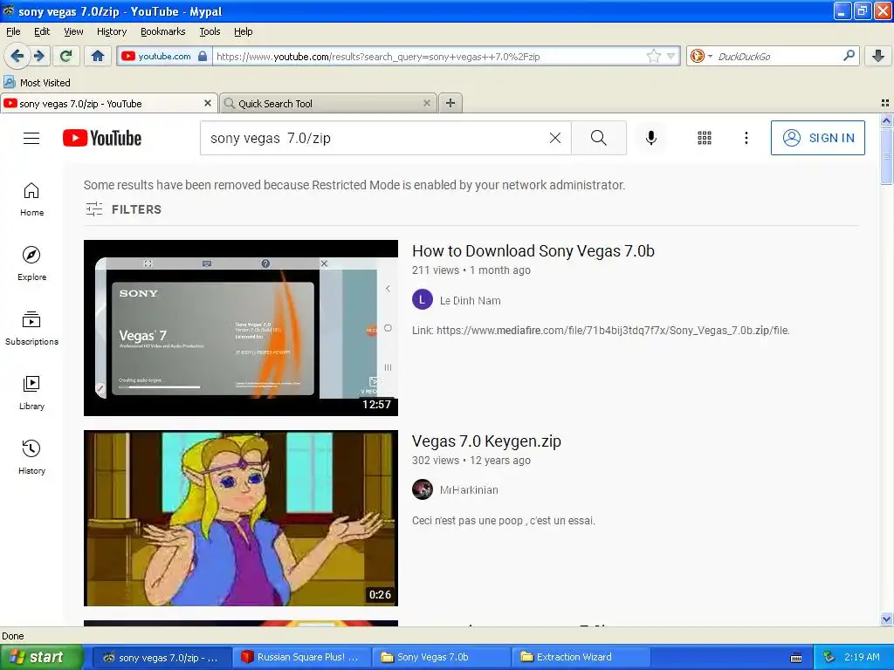Image resolution: width=894 pixels, height=670 pixels.
Task: Open the browser home page icon
Action: click(x=98, y=56)
